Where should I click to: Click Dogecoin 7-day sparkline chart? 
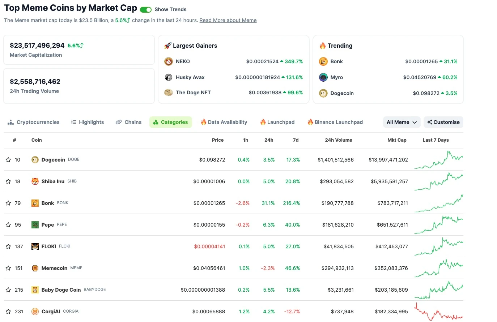[439, 160]
